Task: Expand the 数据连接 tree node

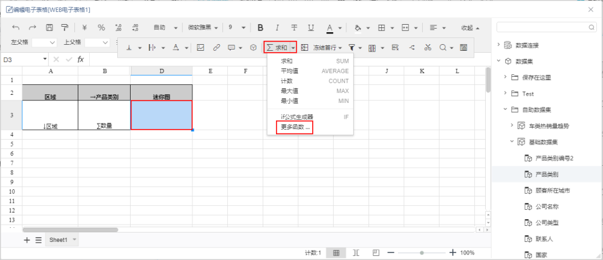Action: pos(498,45)
